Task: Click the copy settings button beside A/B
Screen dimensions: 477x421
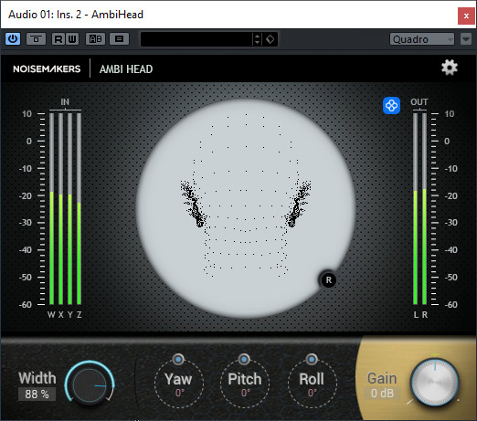Action: 119,39
